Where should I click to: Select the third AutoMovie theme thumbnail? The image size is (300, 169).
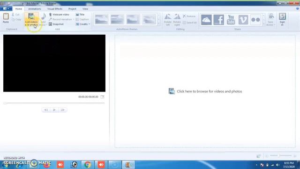133,19
